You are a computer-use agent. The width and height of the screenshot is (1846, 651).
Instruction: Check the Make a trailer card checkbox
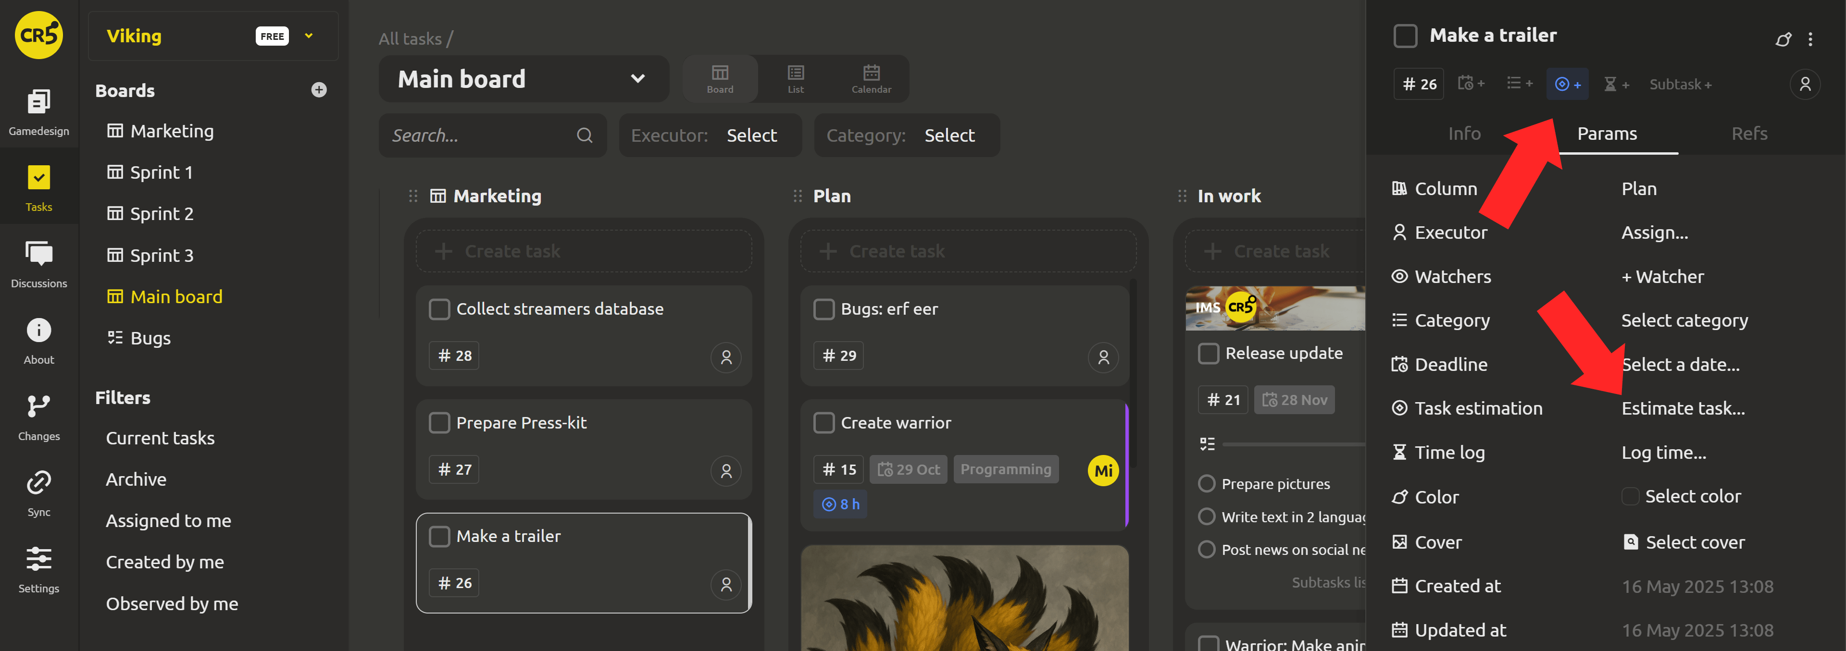pyautogui.click(x=439, y=536)
